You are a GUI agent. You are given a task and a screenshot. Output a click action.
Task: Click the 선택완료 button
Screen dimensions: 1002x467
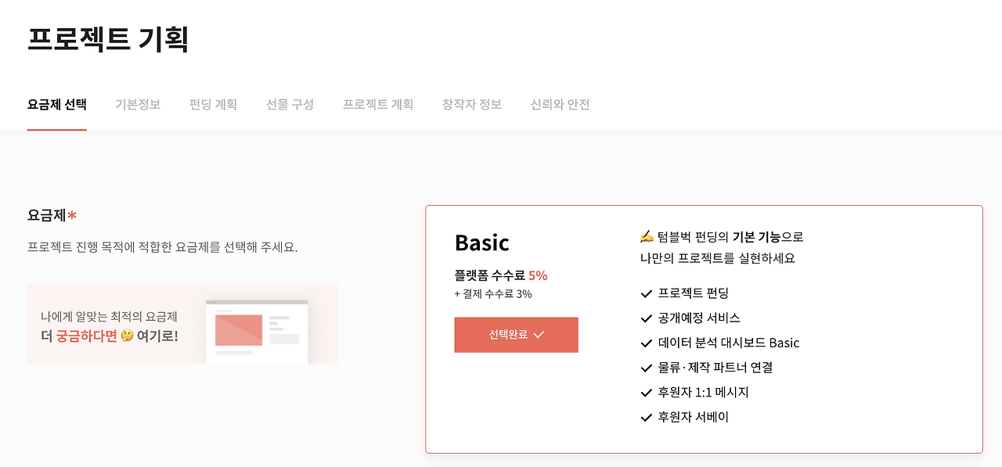[516, 335]
